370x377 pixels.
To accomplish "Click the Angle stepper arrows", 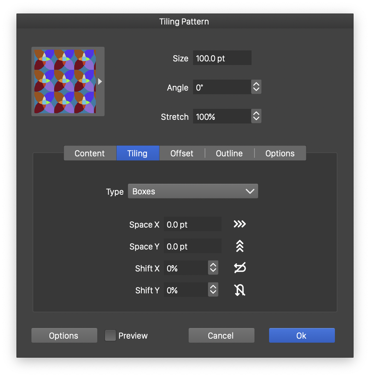I will (x=256, y=87).
